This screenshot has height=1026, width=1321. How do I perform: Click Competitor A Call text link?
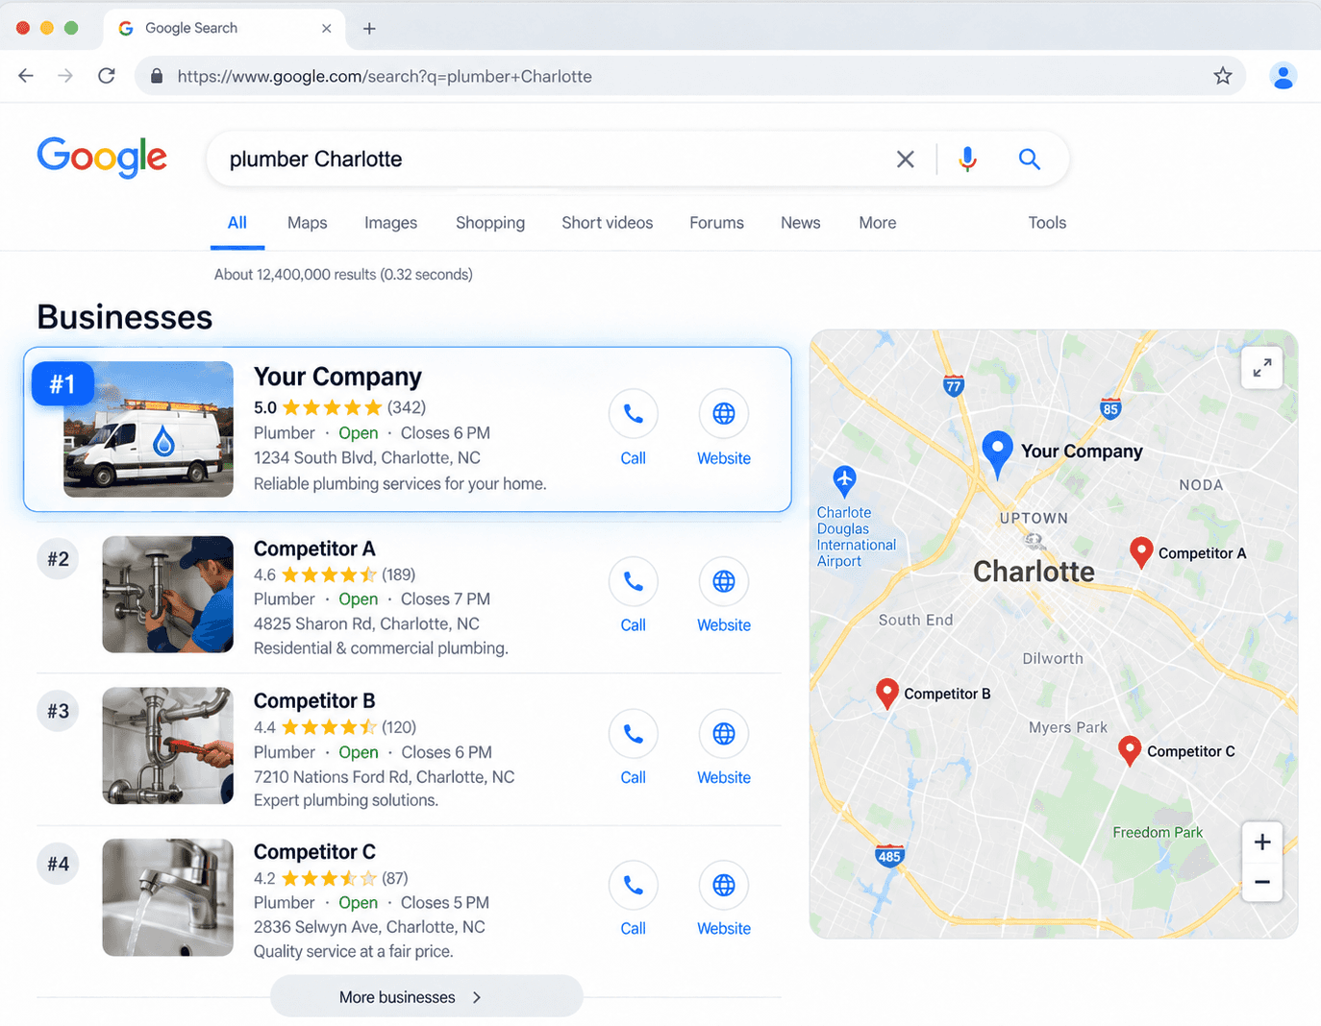[633, 624]
